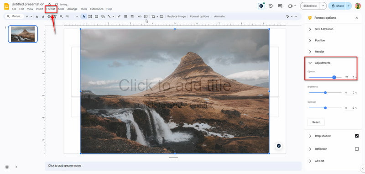Click the Undo arrow in the toolbar
Image resolution: width=365 pixels, height=174 pixels.
[37, 16]
